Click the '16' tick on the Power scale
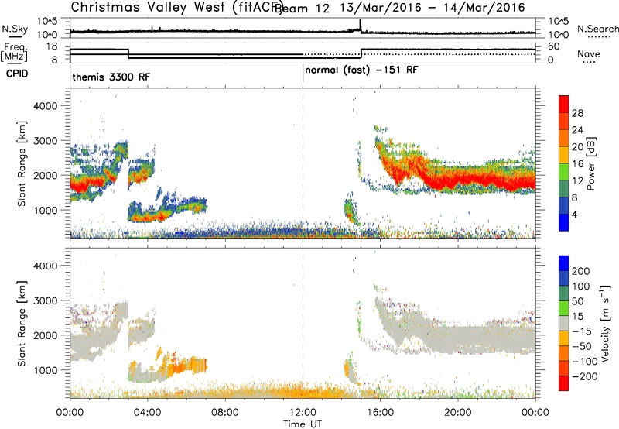Viewport: 619px width, 429px height. (x=577, y=164)
